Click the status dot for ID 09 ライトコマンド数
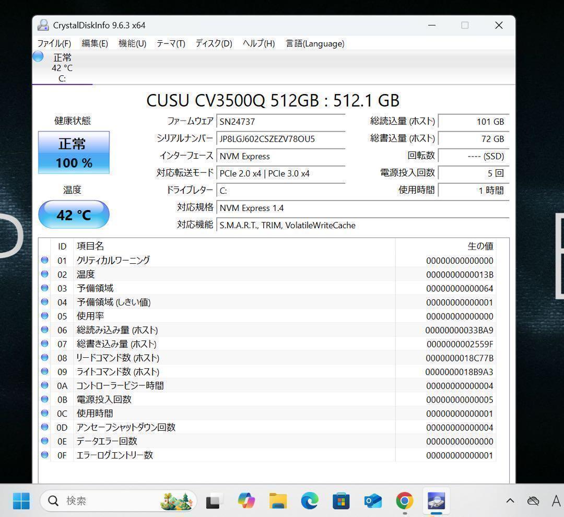This screenshot has height=517, width=564. pos(44,371)
